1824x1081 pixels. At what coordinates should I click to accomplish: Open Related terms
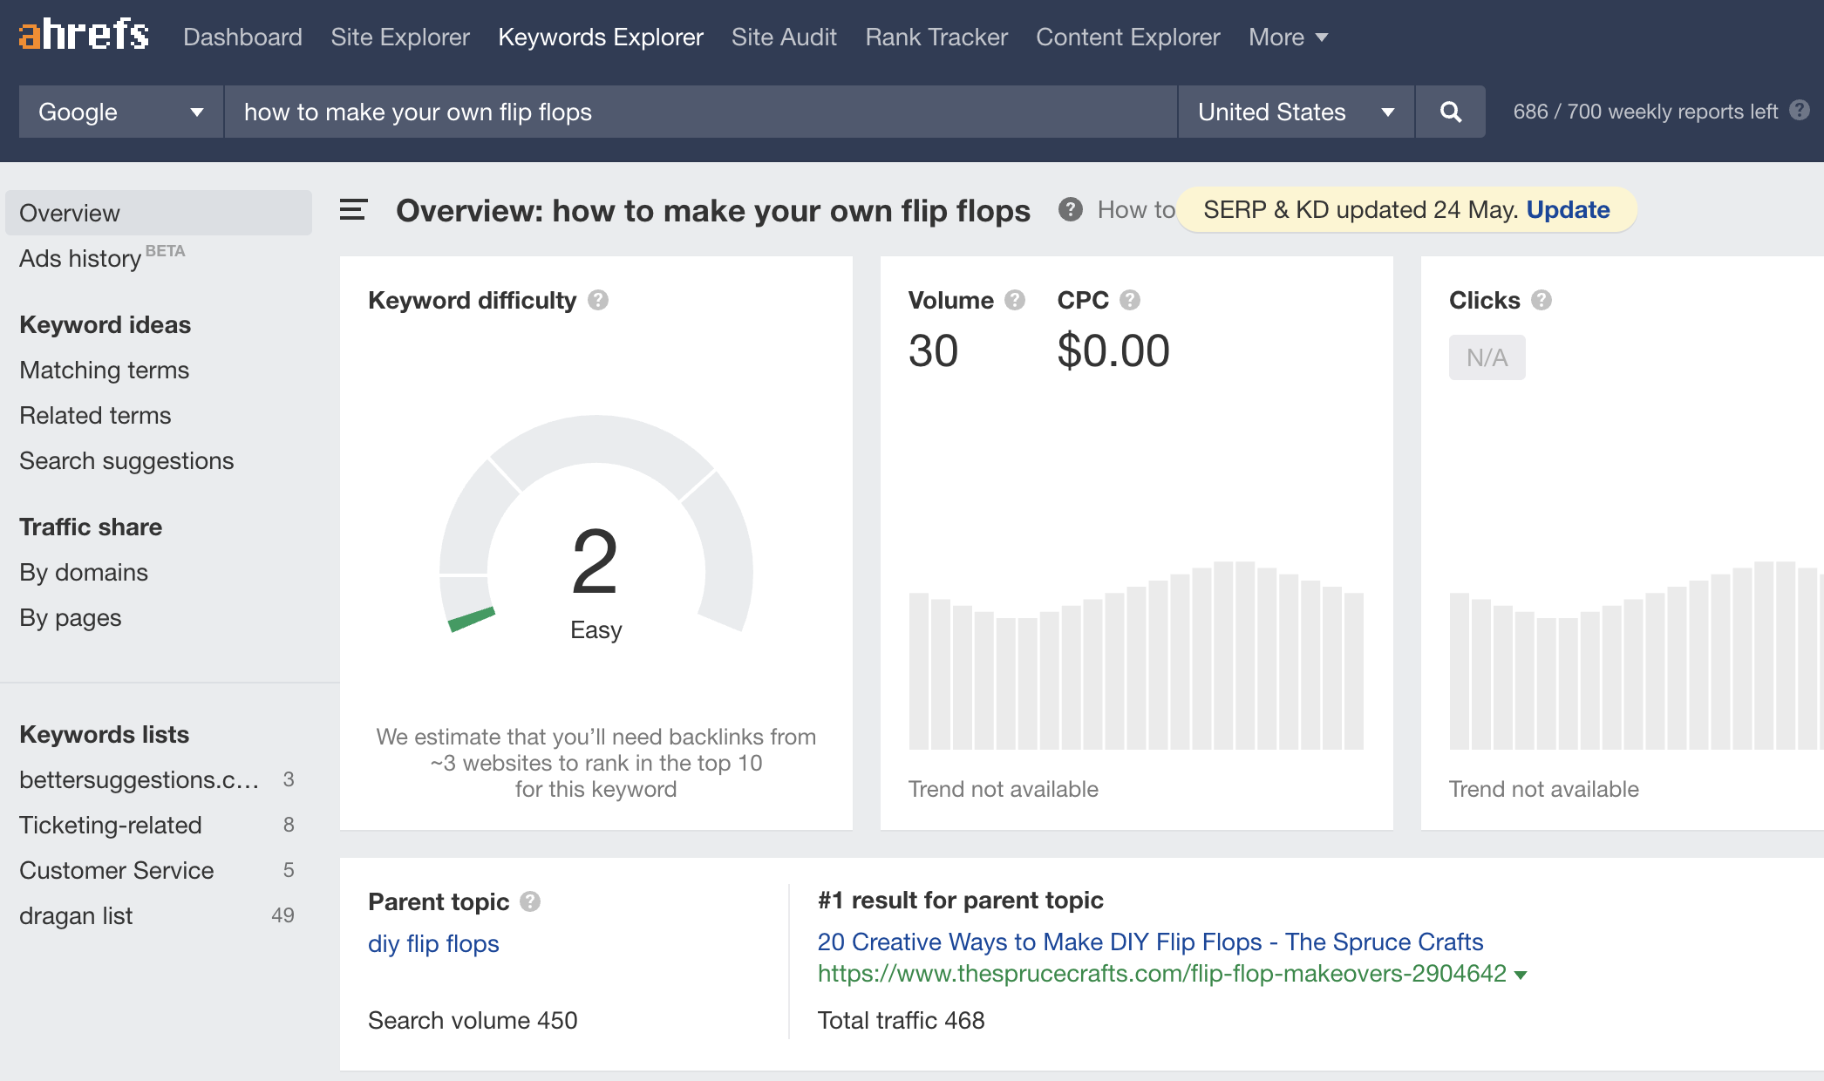(x=95, y=415)
